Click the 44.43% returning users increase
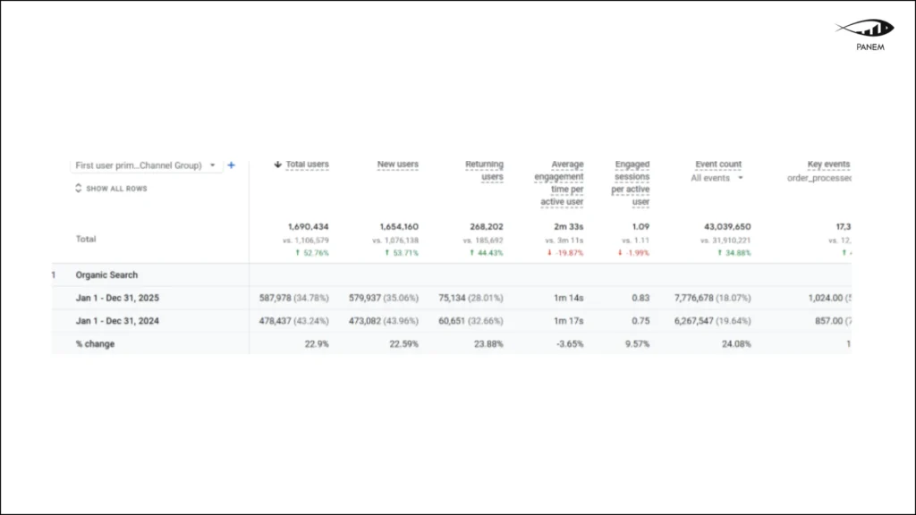The height and width of the screenshot is (515, 916). (487, 253)
